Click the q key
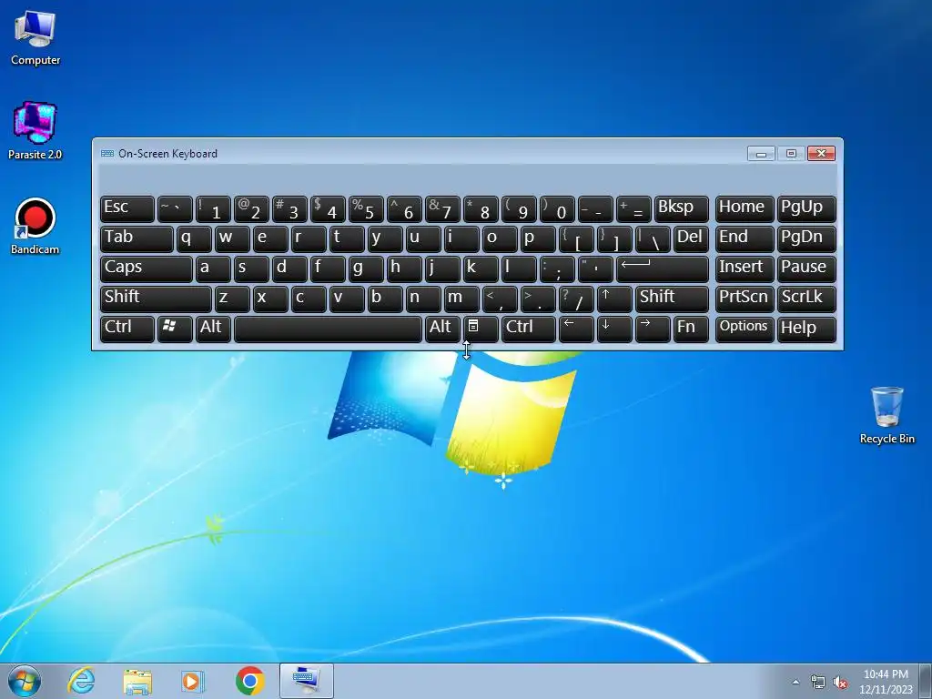The width and height of the screenshot is (932, 699). pos(194,239)
